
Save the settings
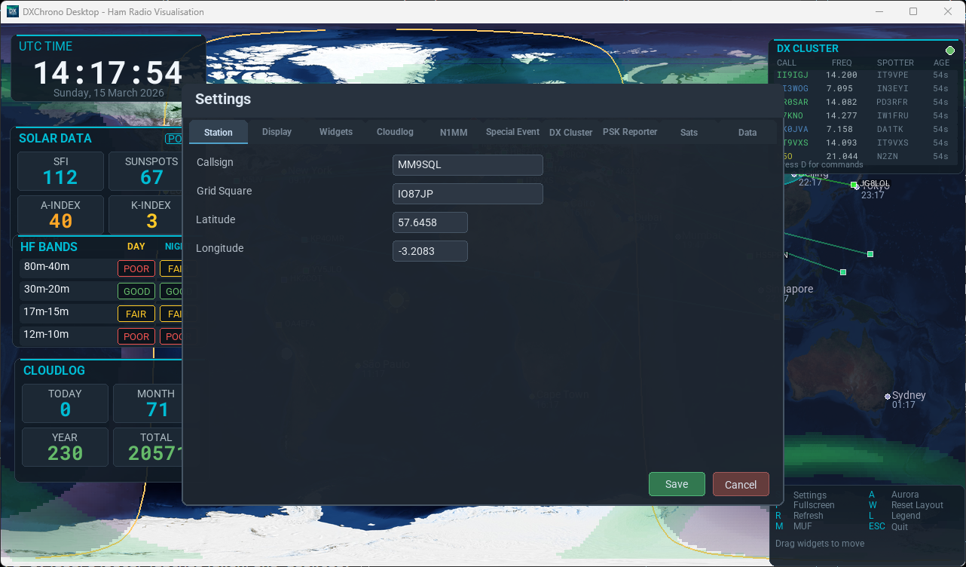pos(677,484)
